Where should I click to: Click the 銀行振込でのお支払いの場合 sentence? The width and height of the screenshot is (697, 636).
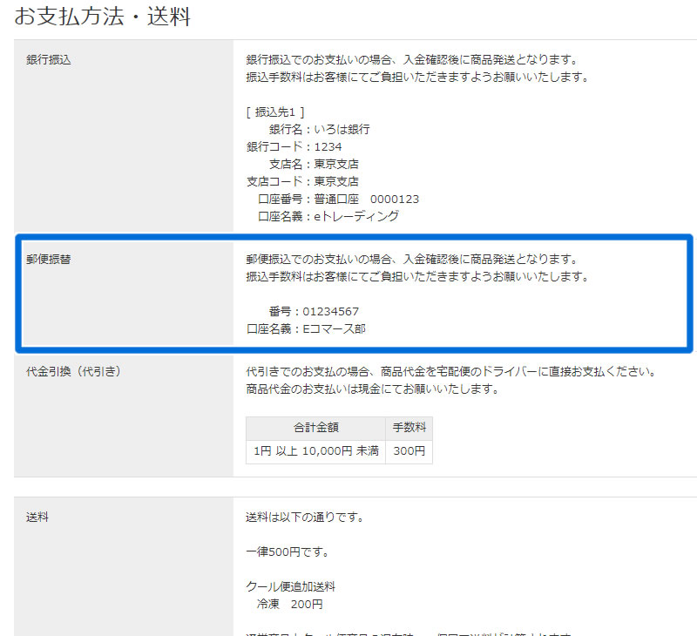pyautogui.click(x=412, y=59)
